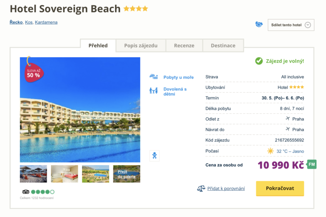Click the sun weather icon
This screenshot has width=326, height=217.
[x=270, y=151]
